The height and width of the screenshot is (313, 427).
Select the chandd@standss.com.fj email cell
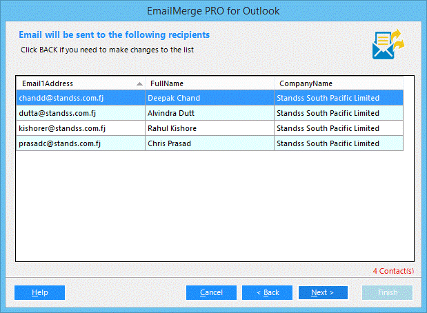click(x=81, y=98)
